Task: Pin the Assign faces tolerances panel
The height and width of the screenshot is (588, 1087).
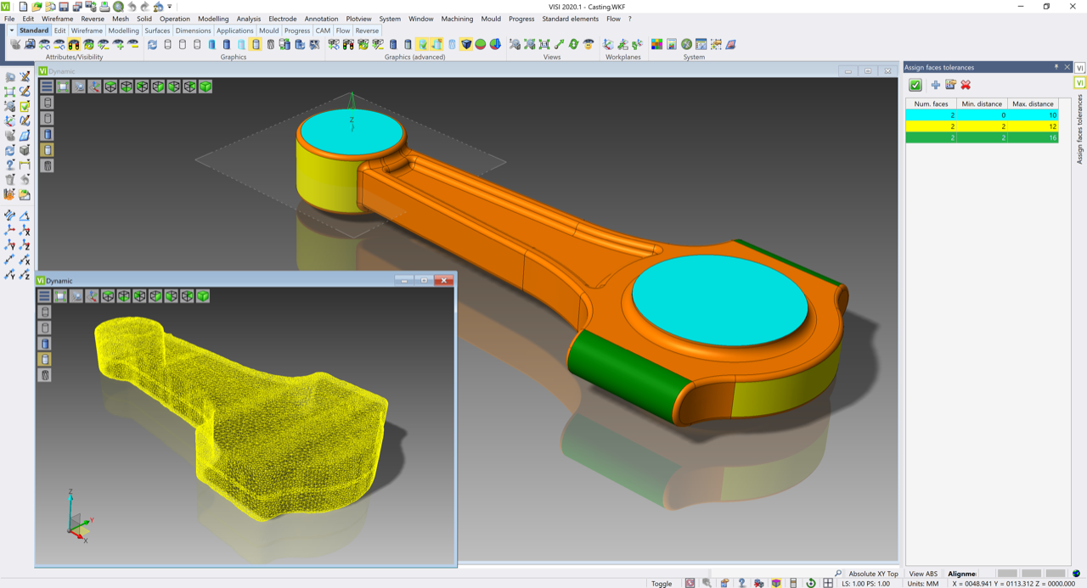Action: coord(1056,67)
